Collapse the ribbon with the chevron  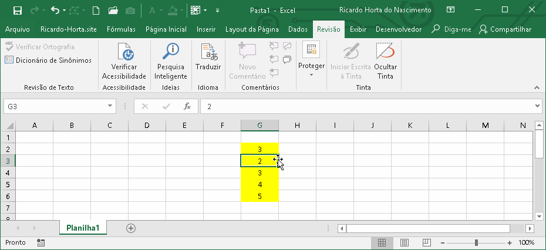(537, 87)
